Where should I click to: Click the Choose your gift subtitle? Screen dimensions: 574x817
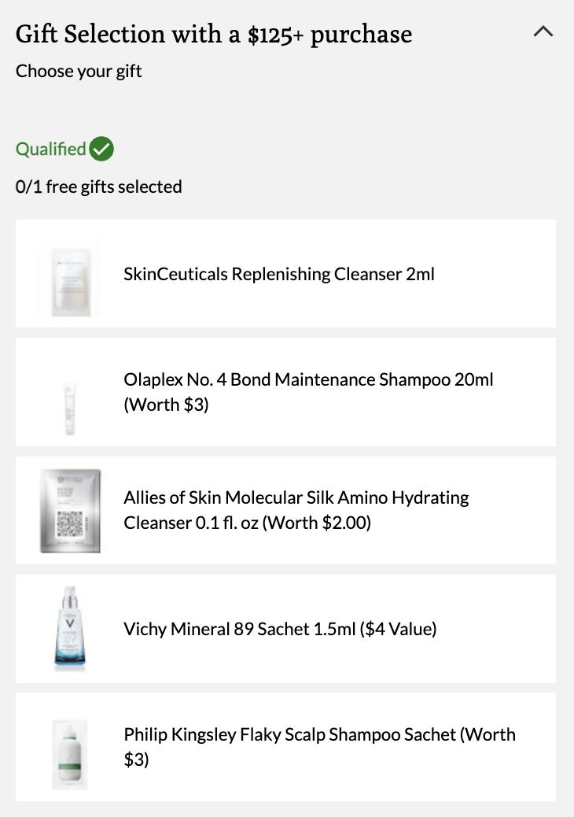79,71
